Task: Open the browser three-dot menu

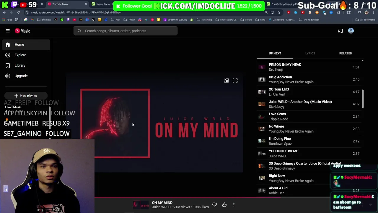Action: pyautogui.click(x=373, y=12)
